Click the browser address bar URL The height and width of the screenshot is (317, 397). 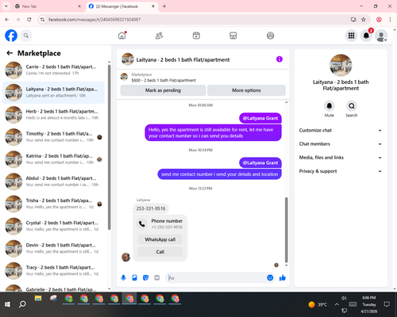click(x=94, y=20)
